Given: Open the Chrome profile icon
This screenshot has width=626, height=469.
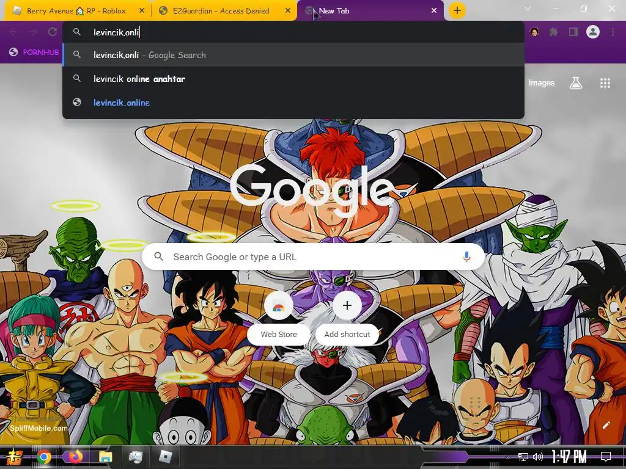Looking at the screenshot, I should 593,32.
